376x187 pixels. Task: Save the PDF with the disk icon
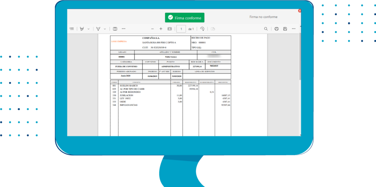[x=285, y=29]
